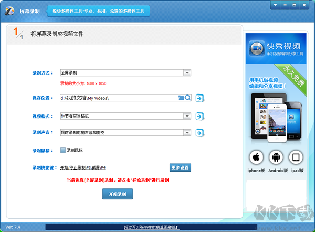
Task: Click the 快秀视频 camera logo icon
Action: (257, 48)
